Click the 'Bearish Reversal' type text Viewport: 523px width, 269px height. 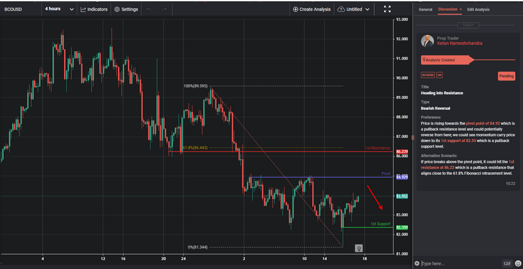click(435, 109)
